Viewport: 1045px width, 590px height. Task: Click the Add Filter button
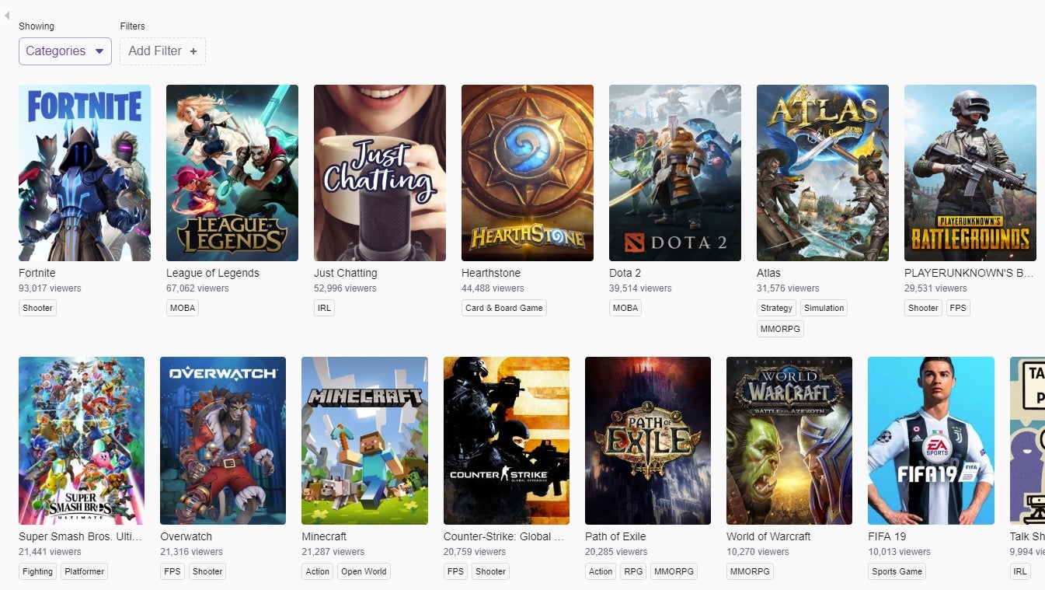pos(162,51)
